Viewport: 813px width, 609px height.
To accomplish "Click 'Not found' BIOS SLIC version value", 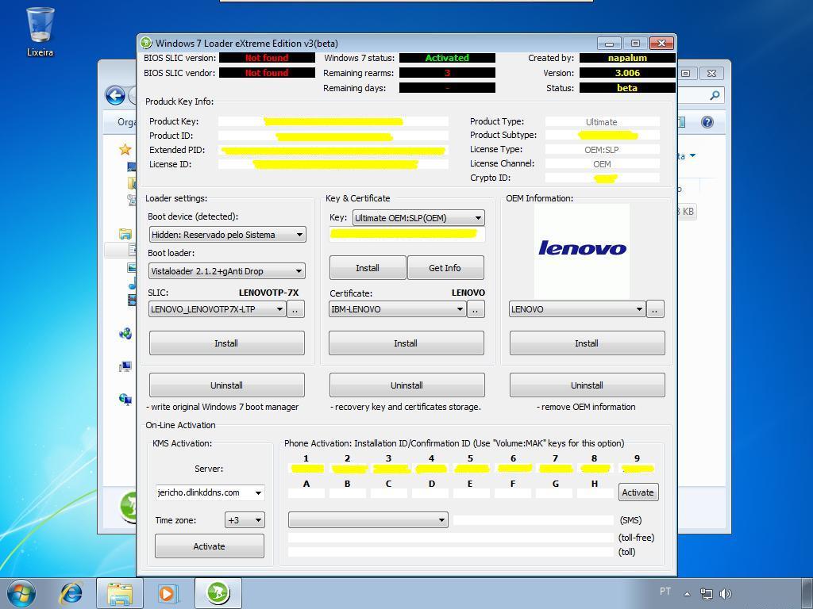I will (267, 58).
